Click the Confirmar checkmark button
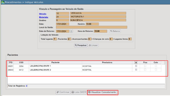 (63, 92)
